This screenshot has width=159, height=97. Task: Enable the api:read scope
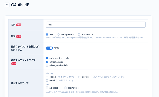[47, 88]
